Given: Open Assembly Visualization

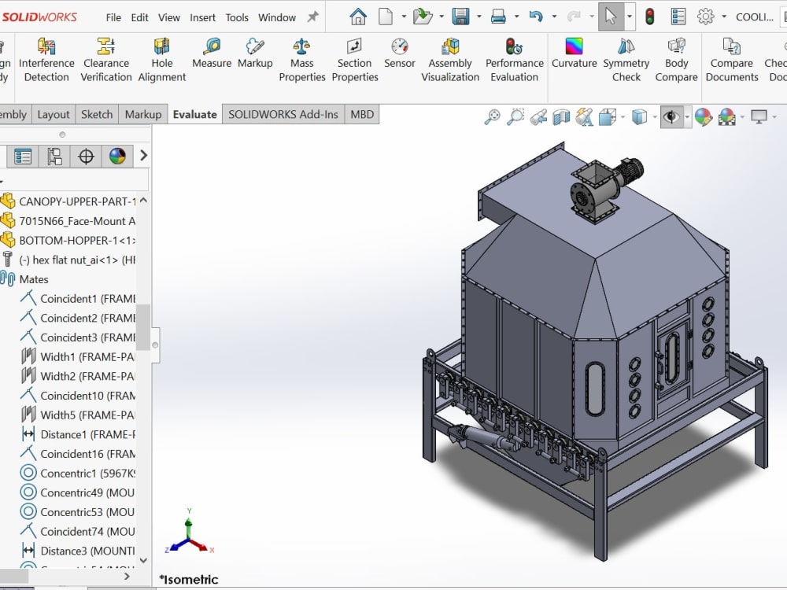Looking at the screenshot, I should 450,60.
